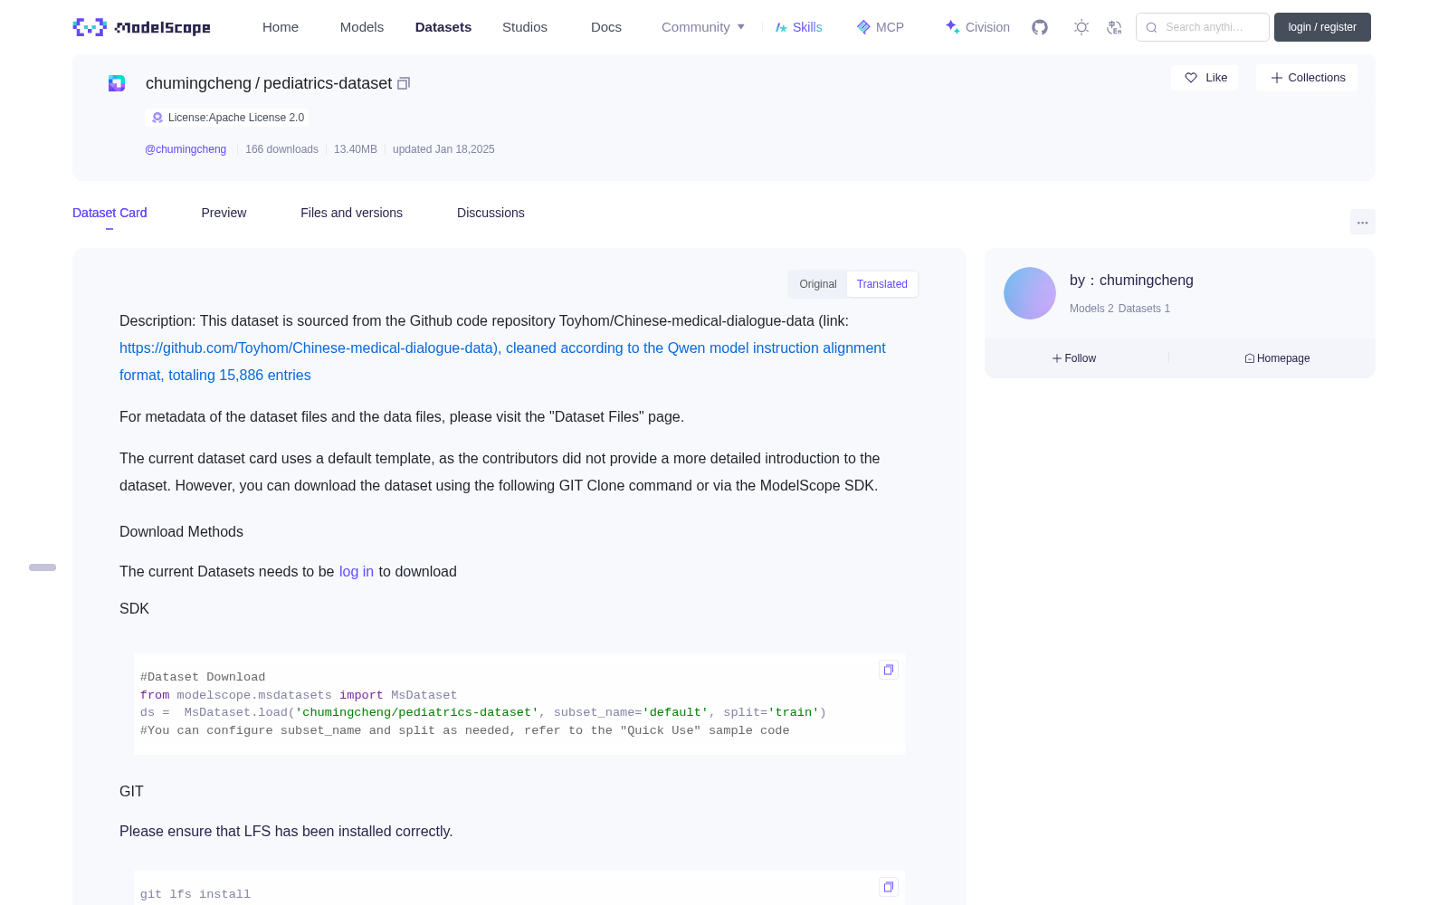Switch to the Preview tab
The height and width of the screenshot is (905, 1448).
(224, 213)
